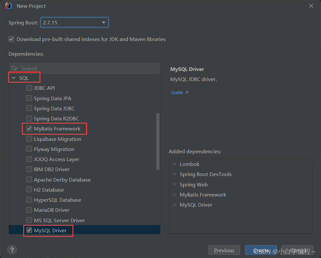321x258 pixels.
Task: Check Apache Derby Database checkbox
Action: [x=29, y=179]
